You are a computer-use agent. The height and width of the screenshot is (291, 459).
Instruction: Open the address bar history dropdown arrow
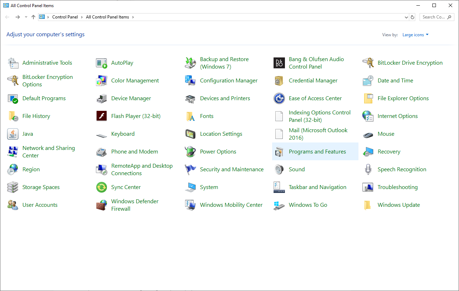406,17
